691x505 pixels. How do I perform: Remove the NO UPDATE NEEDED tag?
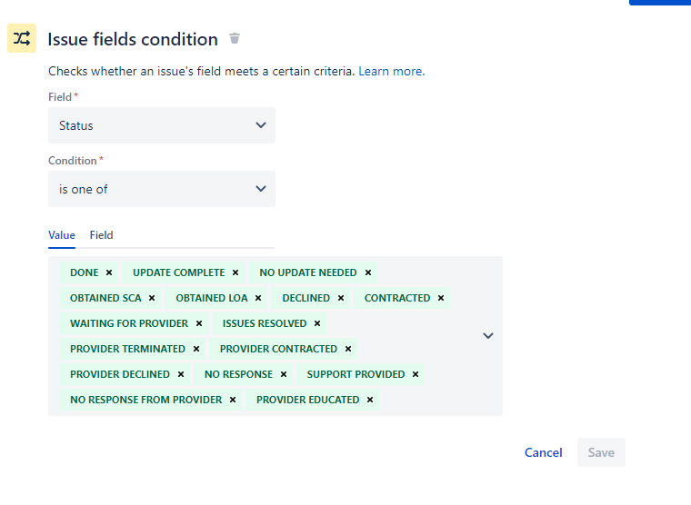tap(368, 272)
